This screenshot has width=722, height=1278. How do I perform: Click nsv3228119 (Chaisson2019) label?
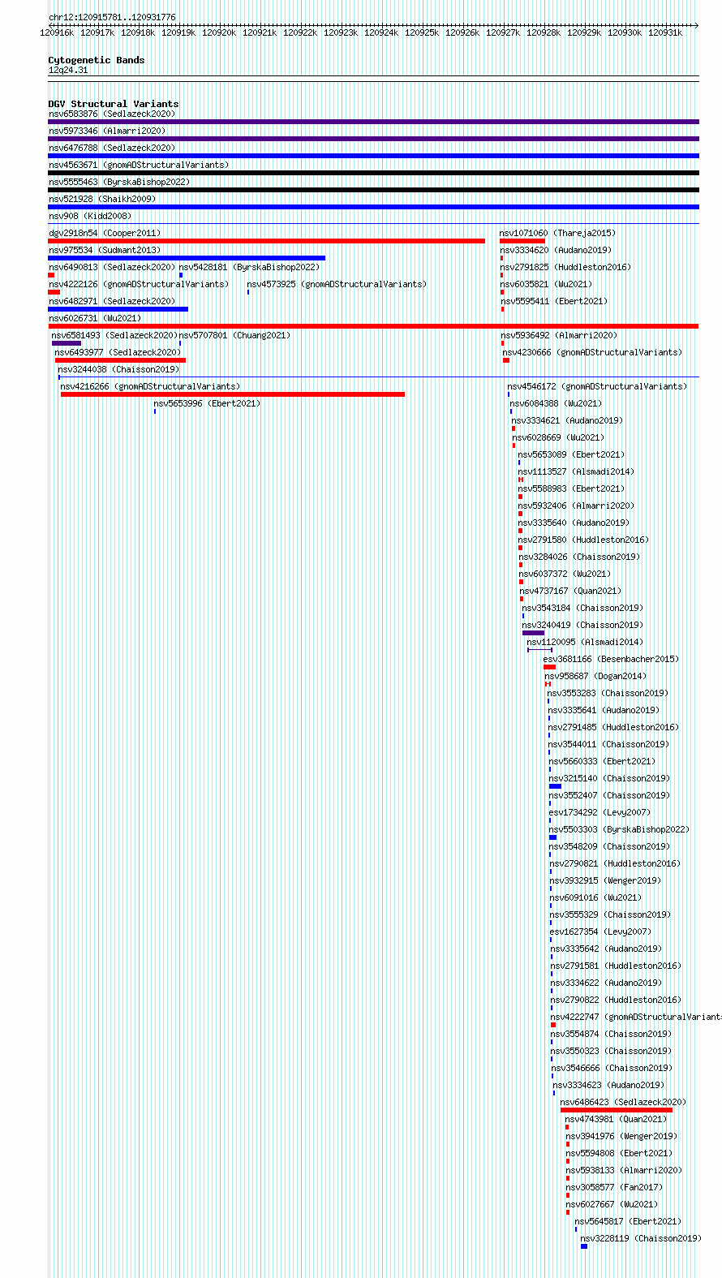[x=642, y=1239]
